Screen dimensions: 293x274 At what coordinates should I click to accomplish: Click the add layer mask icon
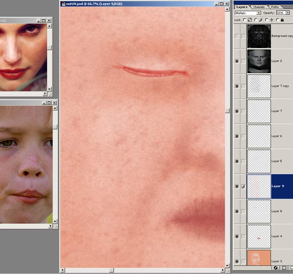click(x=284, y=268)
